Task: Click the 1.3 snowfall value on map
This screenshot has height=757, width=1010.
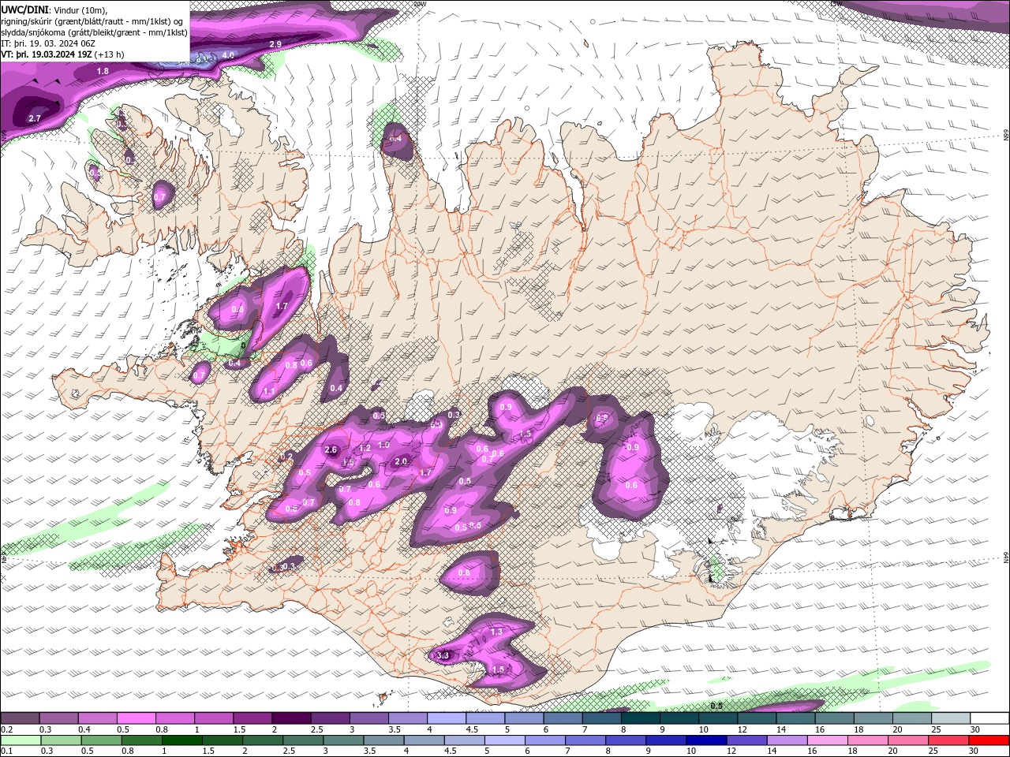Action: (496, 632)
